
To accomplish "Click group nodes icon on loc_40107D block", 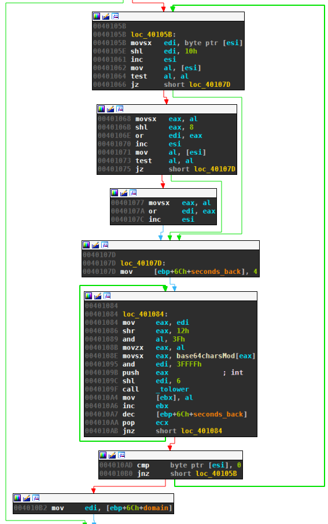I will tap(105, 245).
